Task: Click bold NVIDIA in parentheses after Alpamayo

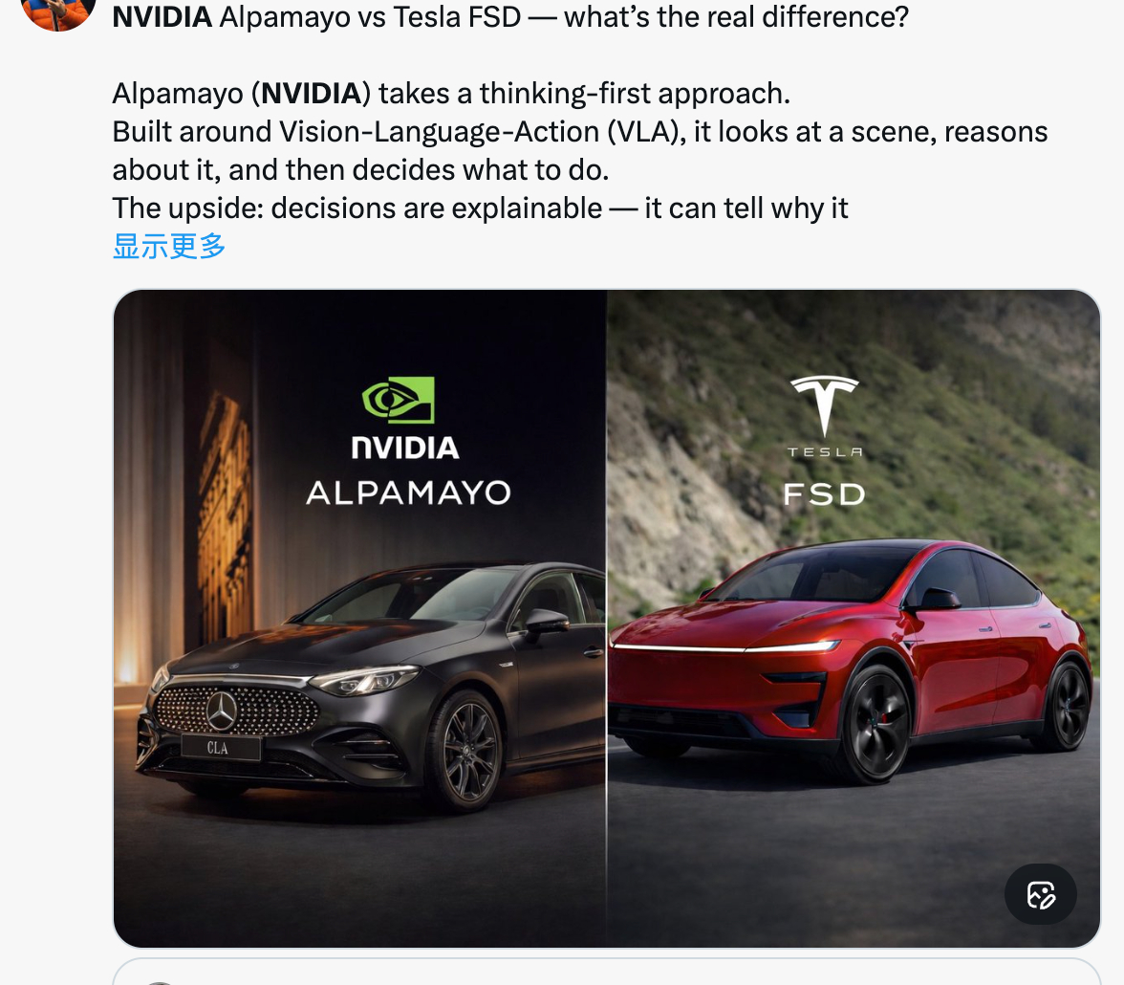Action: 312,94
